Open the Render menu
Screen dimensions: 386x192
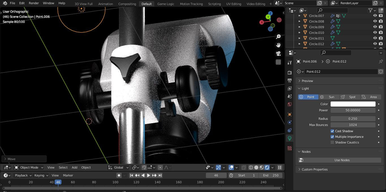tap(34, 3)
